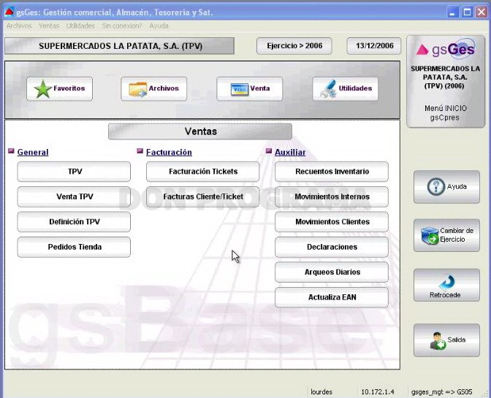Open Utilidades tools icon button
The height and width of the screenshot is (398, 491).
(x=328, y=89)
